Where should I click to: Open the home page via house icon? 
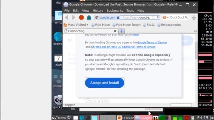[x=89, y=17]
